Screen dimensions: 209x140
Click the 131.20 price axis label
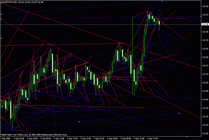[205, 125]
